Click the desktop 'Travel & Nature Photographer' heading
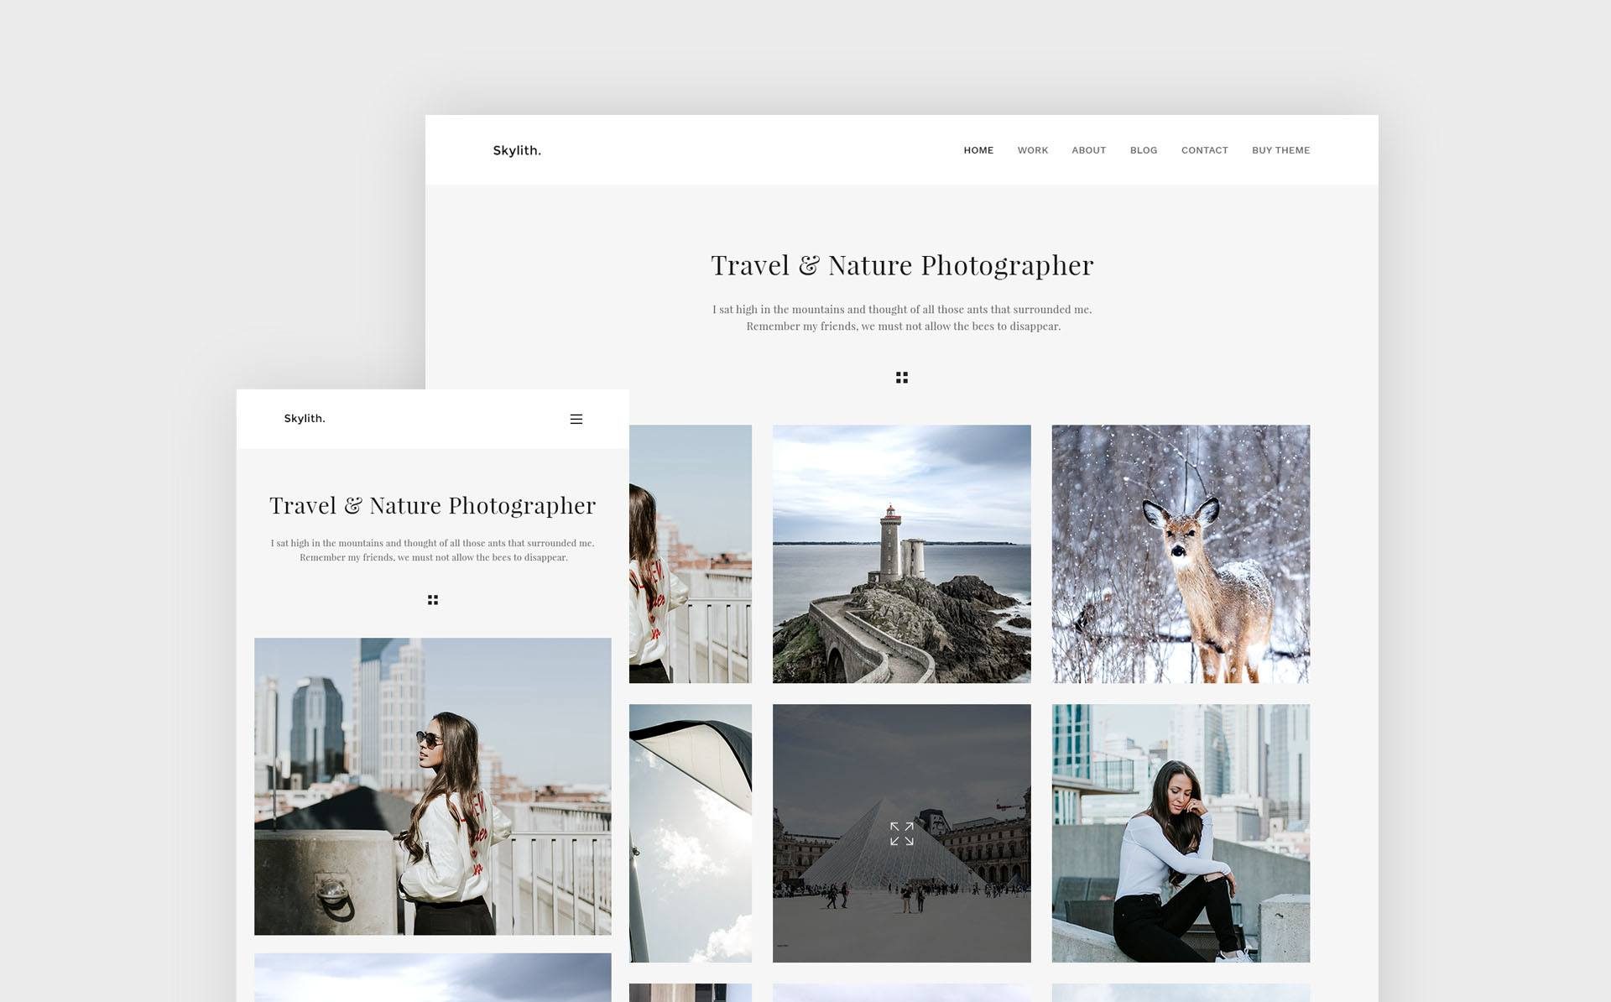Image resolution: width=1611 pixels, height=1002 pixels. click(902, 265)
